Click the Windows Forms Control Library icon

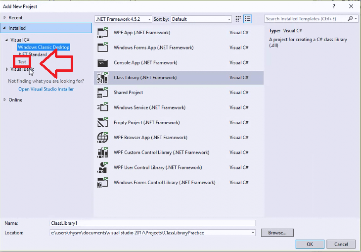pyautogui.click(x=103, y=183)
